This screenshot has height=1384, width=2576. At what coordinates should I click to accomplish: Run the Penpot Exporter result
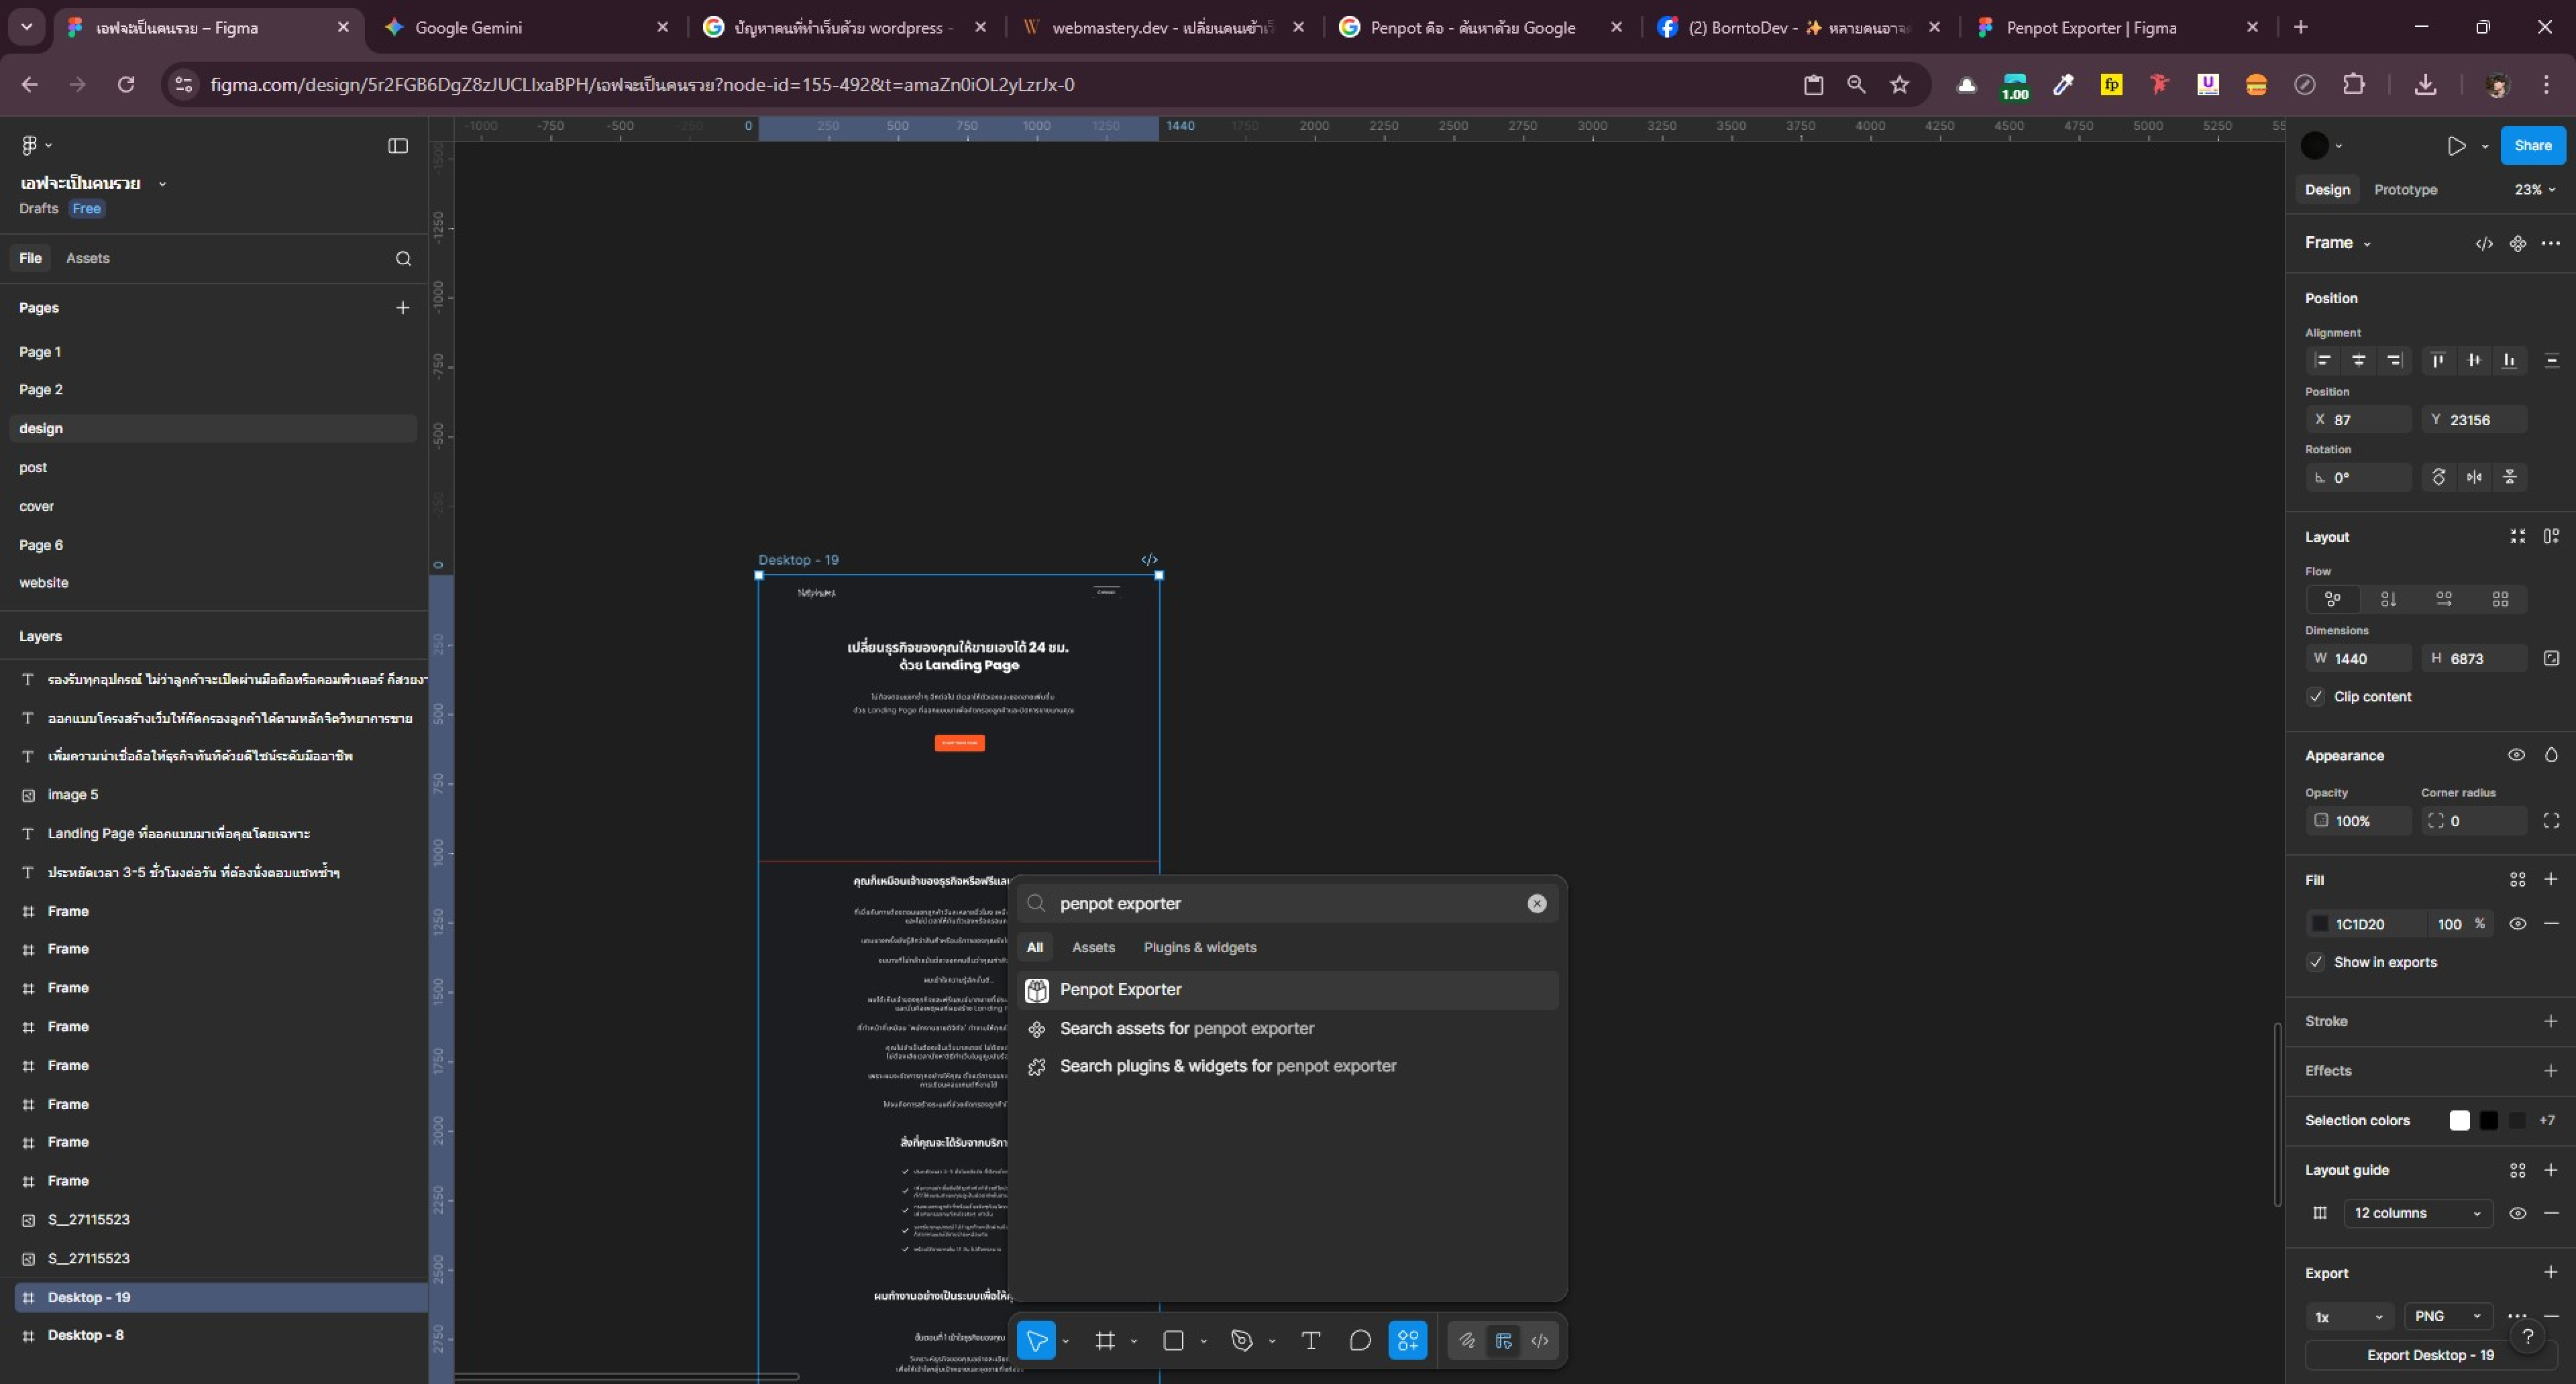click(1287, 990)
